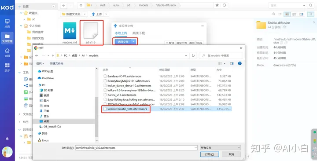The image size is (317, 161).
Task: Toggle the Kod info details panel
Action: [310, 14]
